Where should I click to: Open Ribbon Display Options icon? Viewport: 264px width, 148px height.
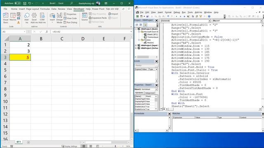click(106, 3)
